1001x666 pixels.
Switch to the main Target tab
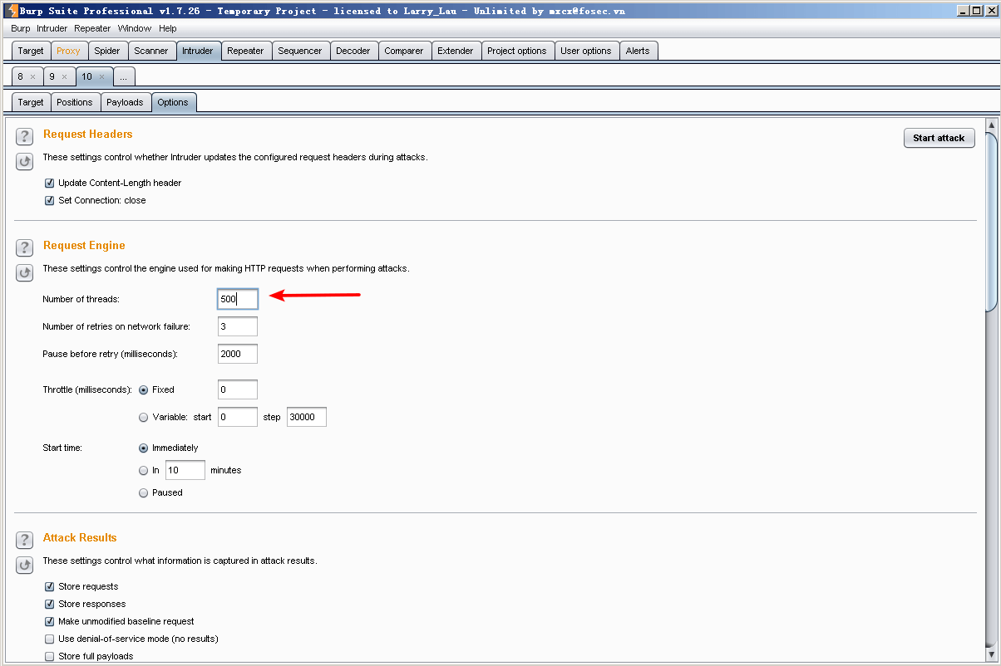31,51
